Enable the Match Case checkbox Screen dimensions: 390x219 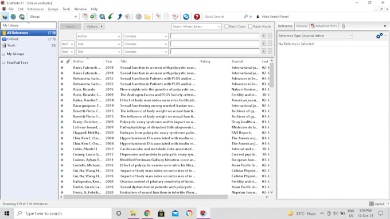point(227,26)
